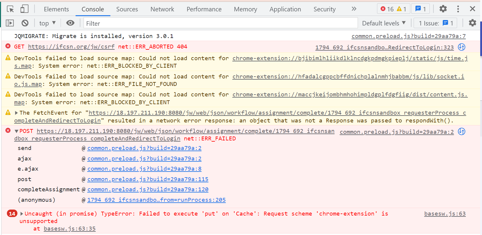Click the 1 message issues counter

click(x=421, y=9)
